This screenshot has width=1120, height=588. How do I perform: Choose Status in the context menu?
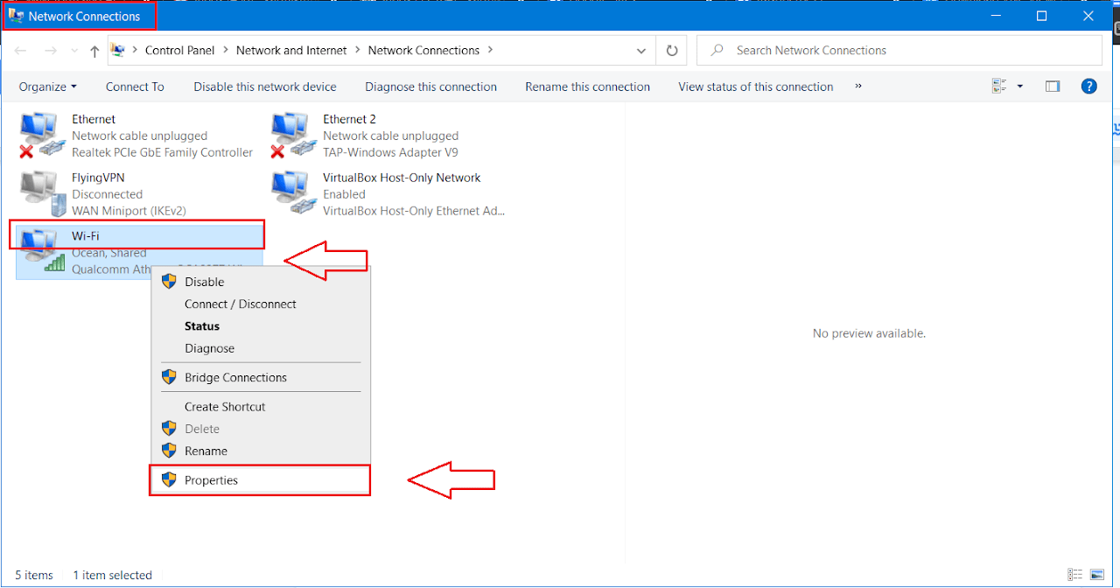coord(261,325)
